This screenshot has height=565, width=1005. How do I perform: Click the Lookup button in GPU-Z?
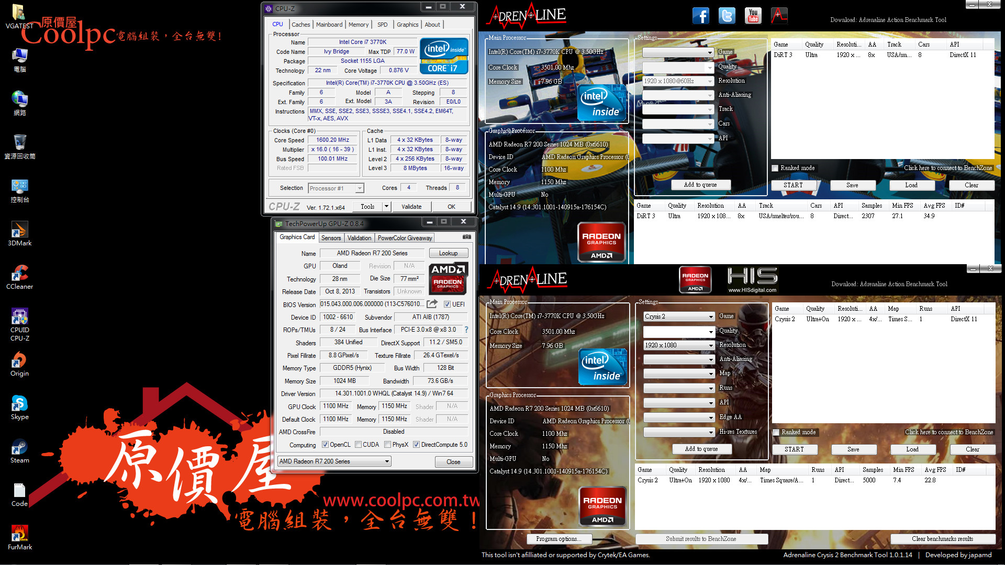point(448,253)
